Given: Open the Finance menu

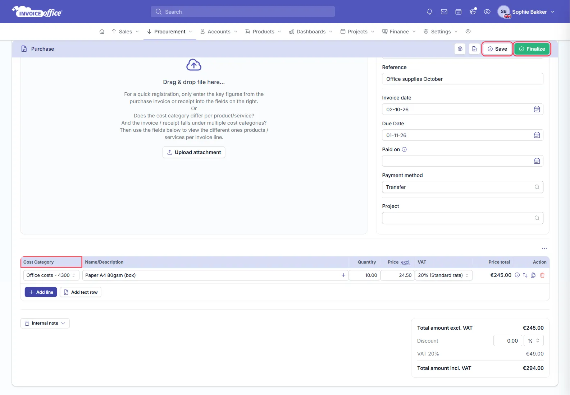Looking at the screenshot, I should [x=399, y=32].
